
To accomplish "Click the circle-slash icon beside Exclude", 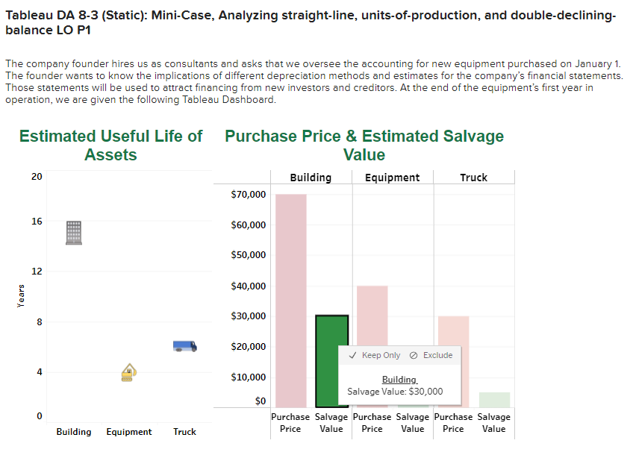I will [412, 355].
